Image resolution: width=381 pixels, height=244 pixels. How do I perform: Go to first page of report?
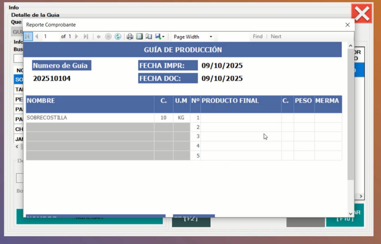click(x=28, y=36)
